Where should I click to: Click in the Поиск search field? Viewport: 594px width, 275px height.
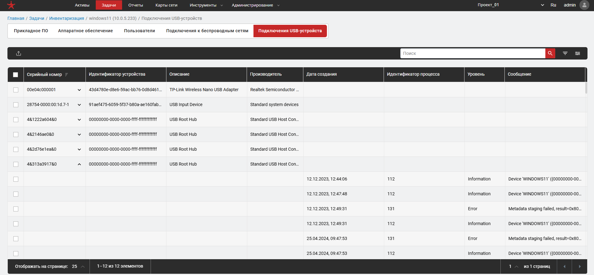tap(473, 53)
